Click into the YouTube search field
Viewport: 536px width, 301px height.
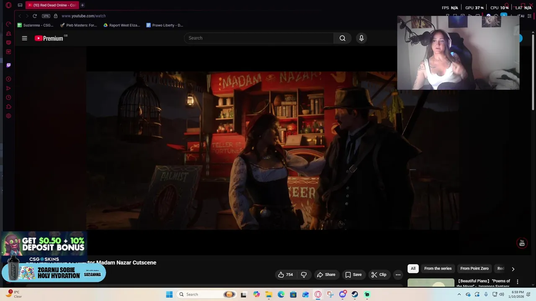tap(259, 38)
